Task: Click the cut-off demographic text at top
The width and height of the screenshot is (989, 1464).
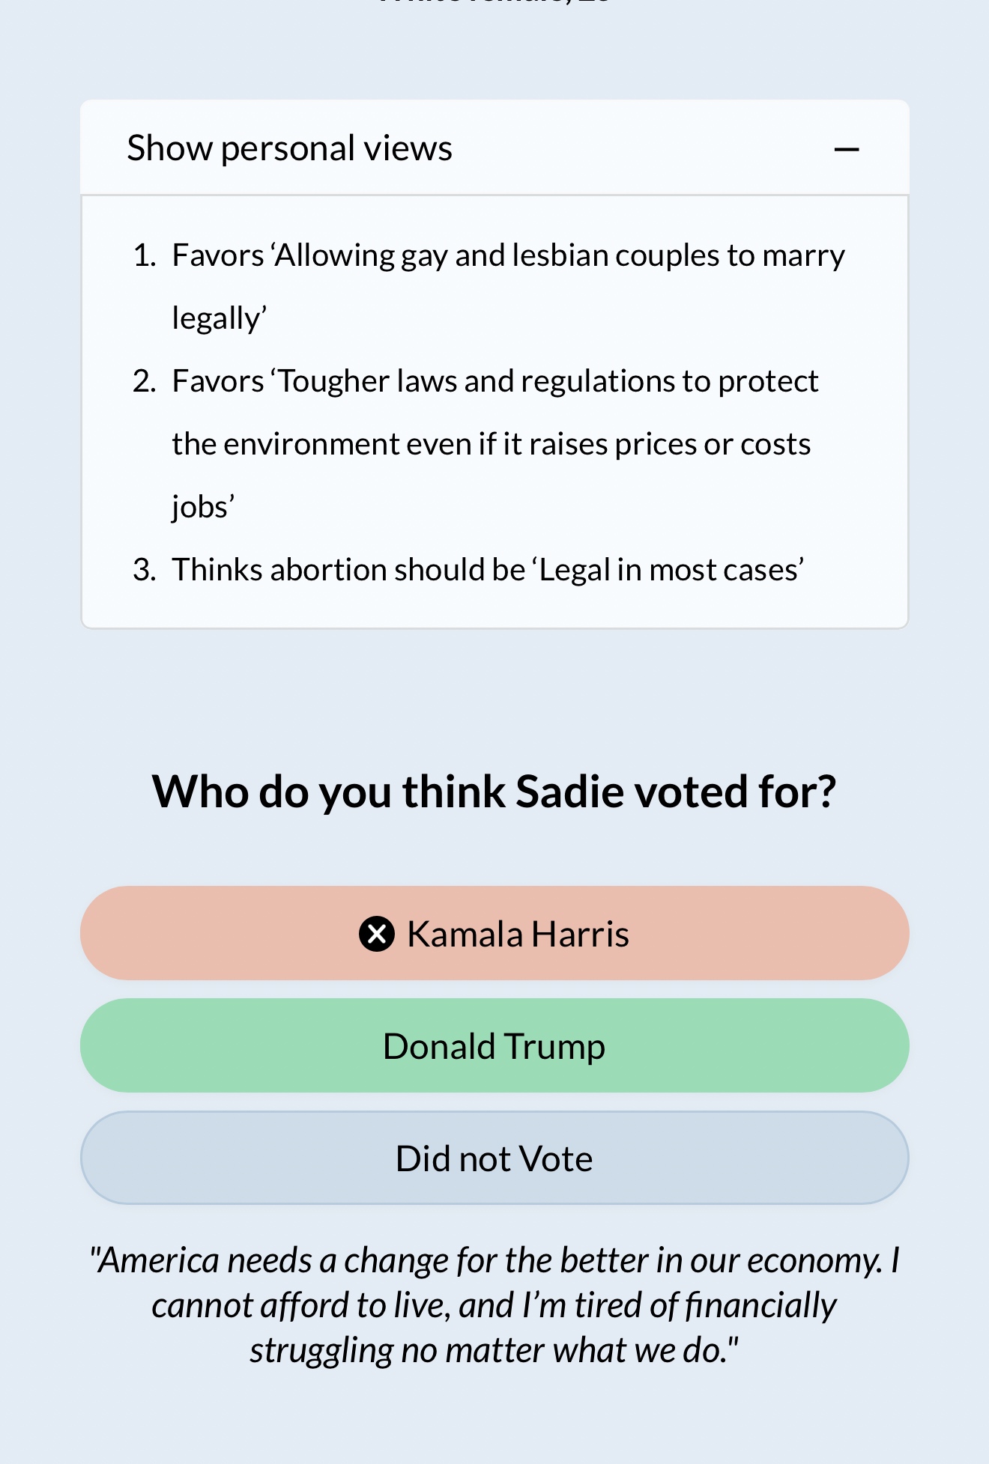Action: [494, 3]
